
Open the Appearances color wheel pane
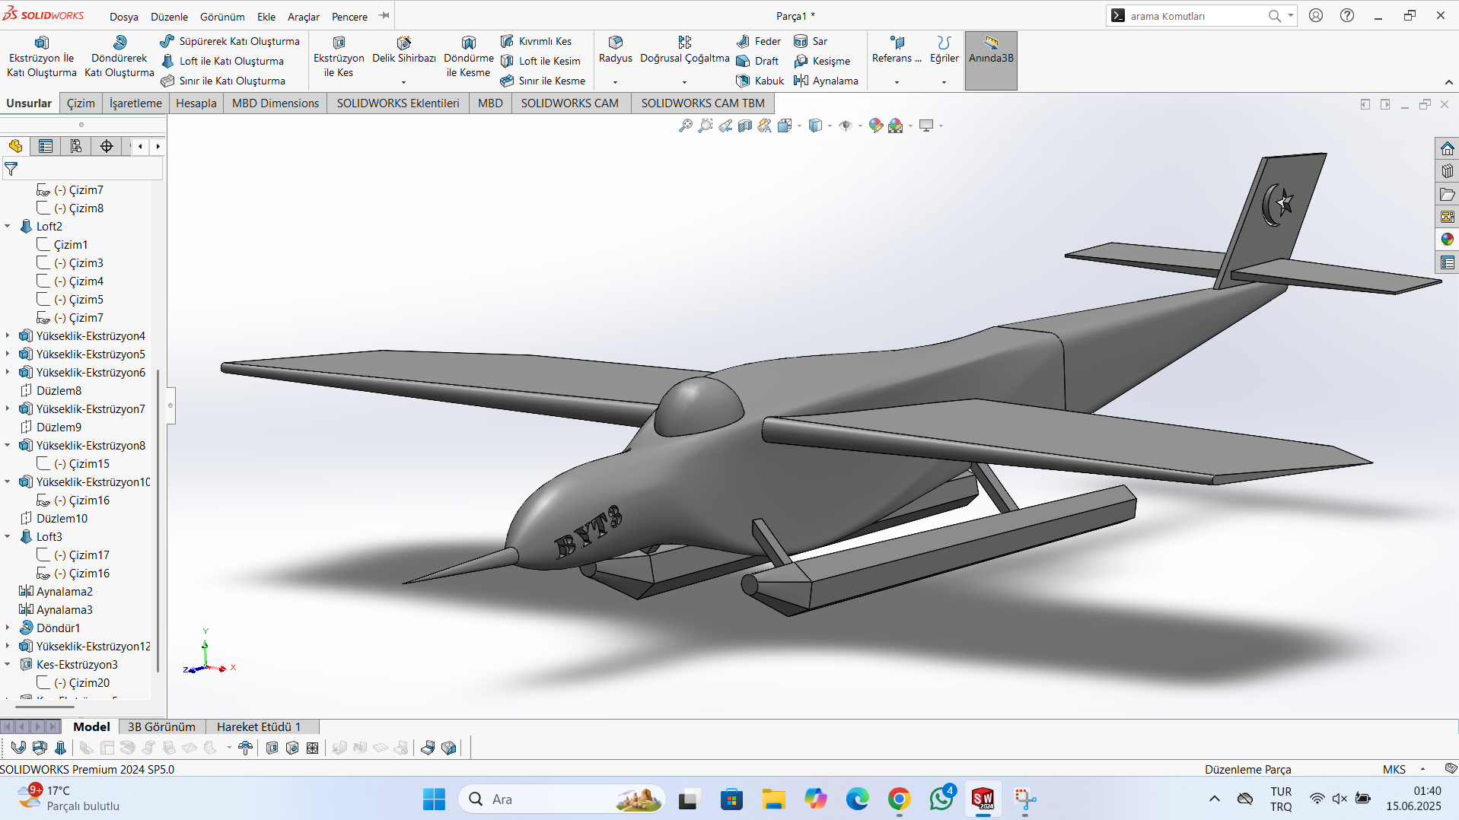[1447, 239]
